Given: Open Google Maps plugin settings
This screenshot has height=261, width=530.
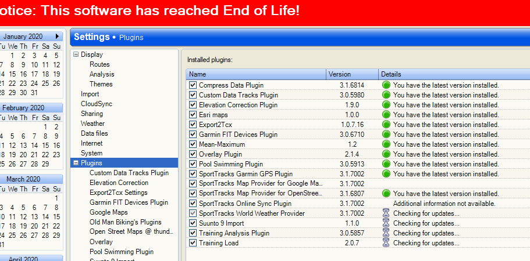Looking at the screenshot, I should [x=108, y=212].
